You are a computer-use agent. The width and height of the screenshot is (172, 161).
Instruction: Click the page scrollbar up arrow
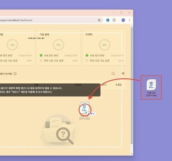point(132,26)
